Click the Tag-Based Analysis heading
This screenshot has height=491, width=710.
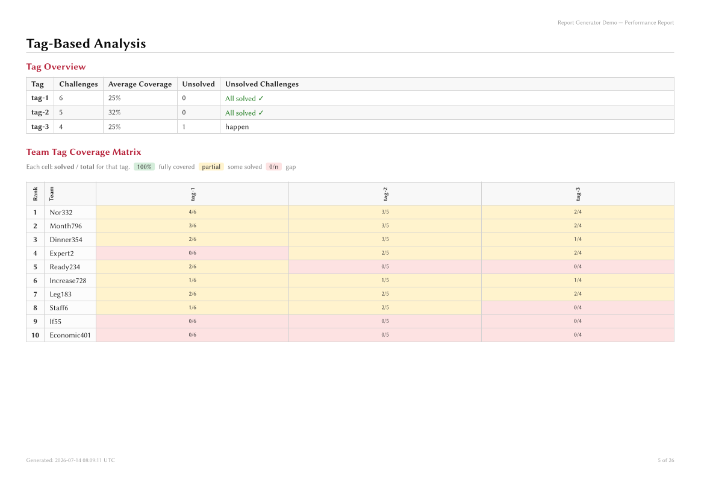[x=86, y=43]
